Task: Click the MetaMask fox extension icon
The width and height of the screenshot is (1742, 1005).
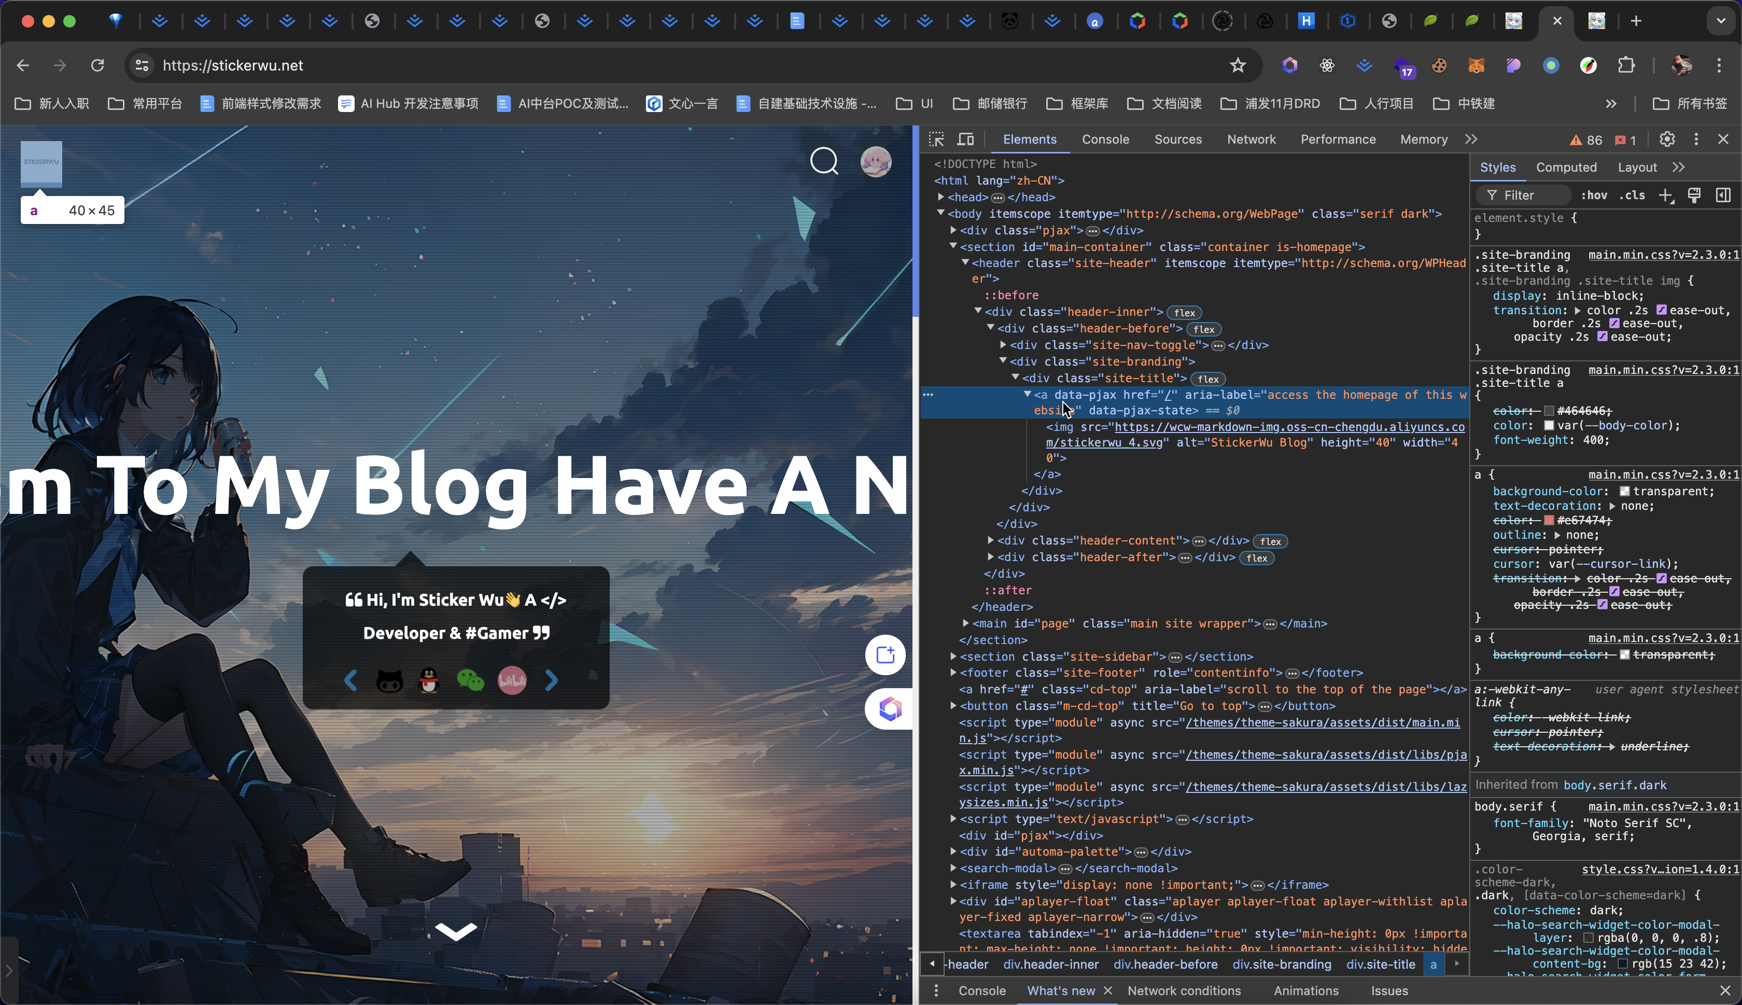Action: tap(1476, 65)
